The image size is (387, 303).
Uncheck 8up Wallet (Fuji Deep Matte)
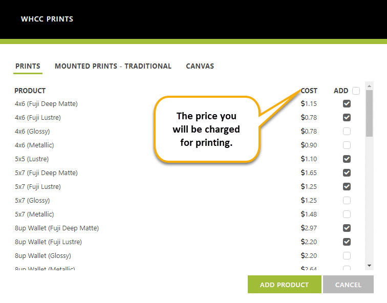click(347, 228)
